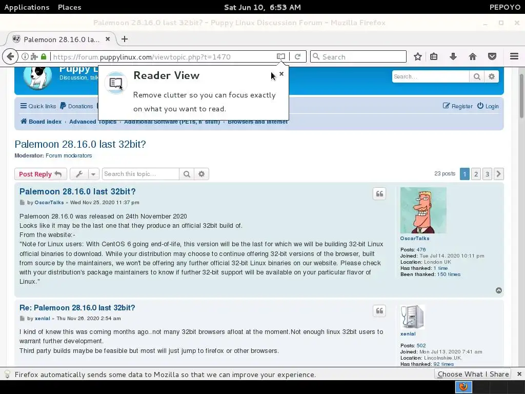This screenshot has width=525, height=394.
Task: Save page to Pocket icon
Action: pyautogui.click(x=492, y=56)
